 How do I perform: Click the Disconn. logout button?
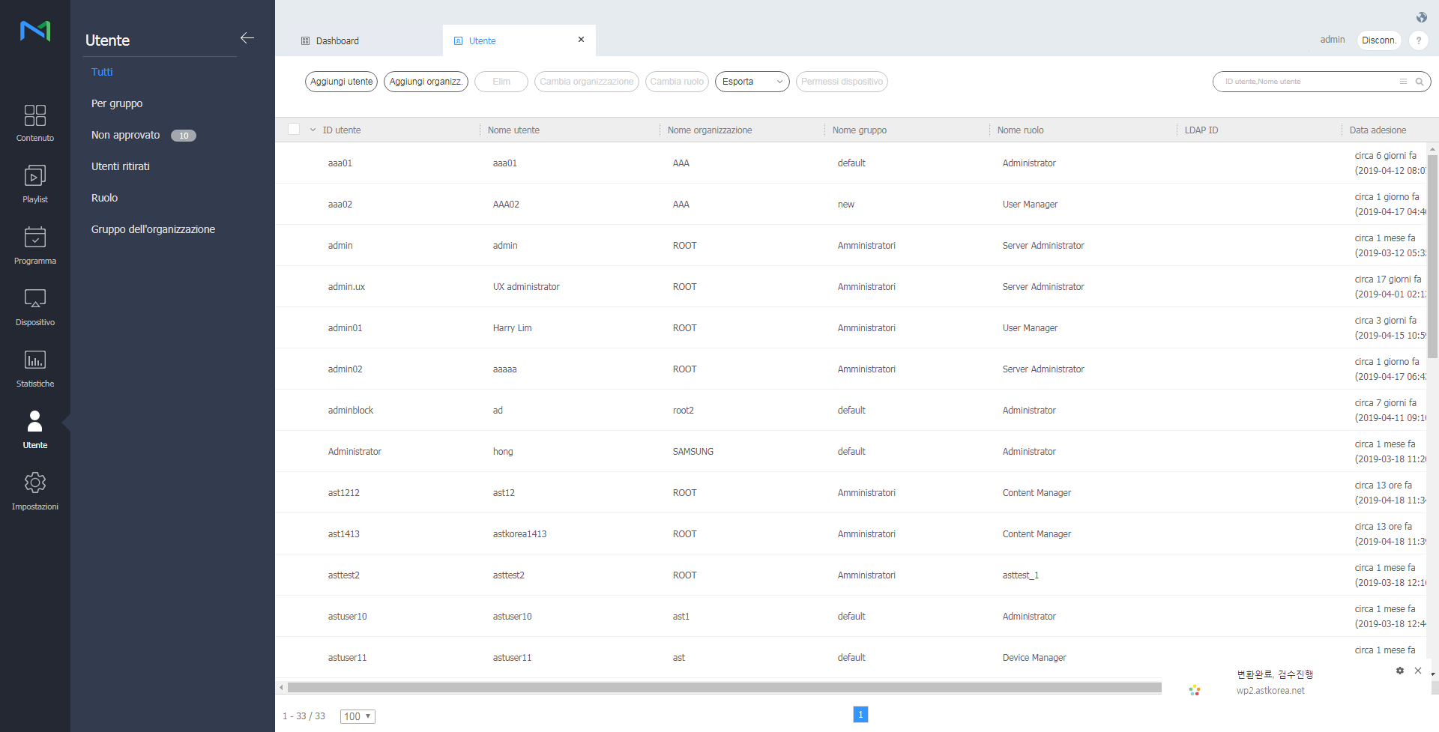[1378, 40]
